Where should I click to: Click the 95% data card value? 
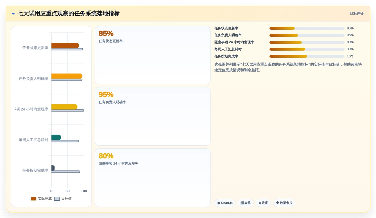pyautogui.click(x=106, y=94)
